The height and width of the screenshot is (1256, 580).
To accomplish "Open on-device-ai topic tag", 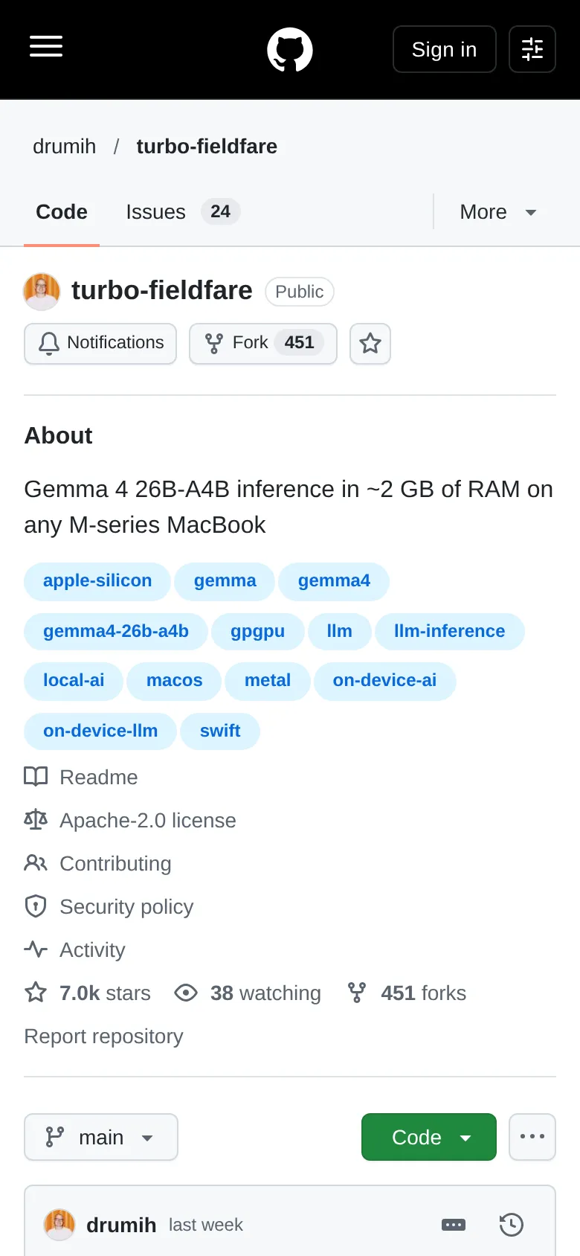I will (x=385, y=681).
